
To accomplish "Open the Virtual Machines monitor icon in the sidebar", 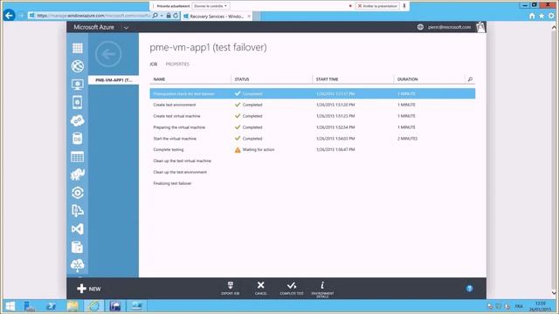I will click(x=78, y=85).
